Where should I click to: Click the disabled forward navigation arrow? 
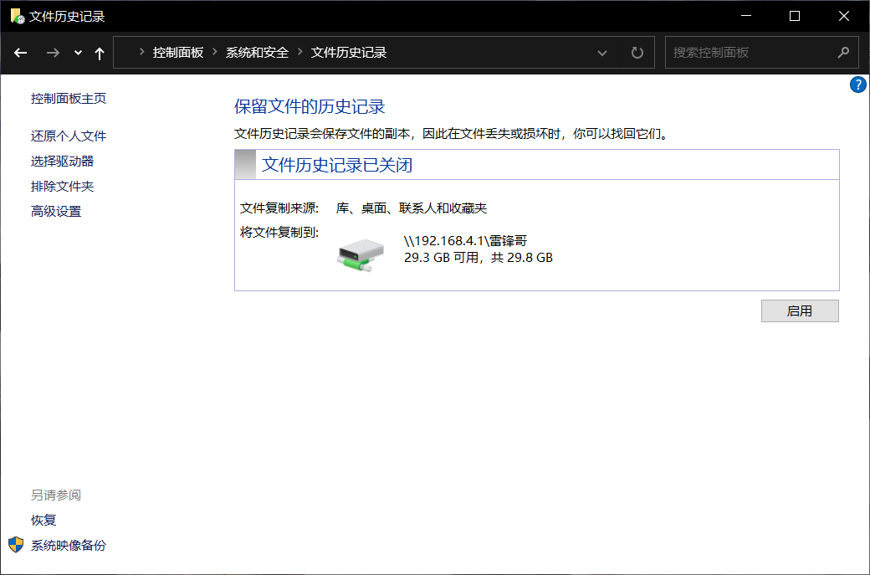click(x=52, y=52)
